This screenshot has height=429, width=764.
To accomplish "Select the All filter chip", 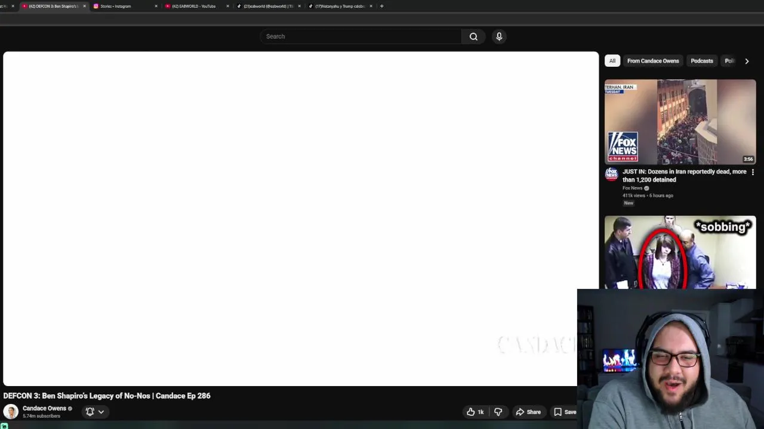I will point(612,61).
